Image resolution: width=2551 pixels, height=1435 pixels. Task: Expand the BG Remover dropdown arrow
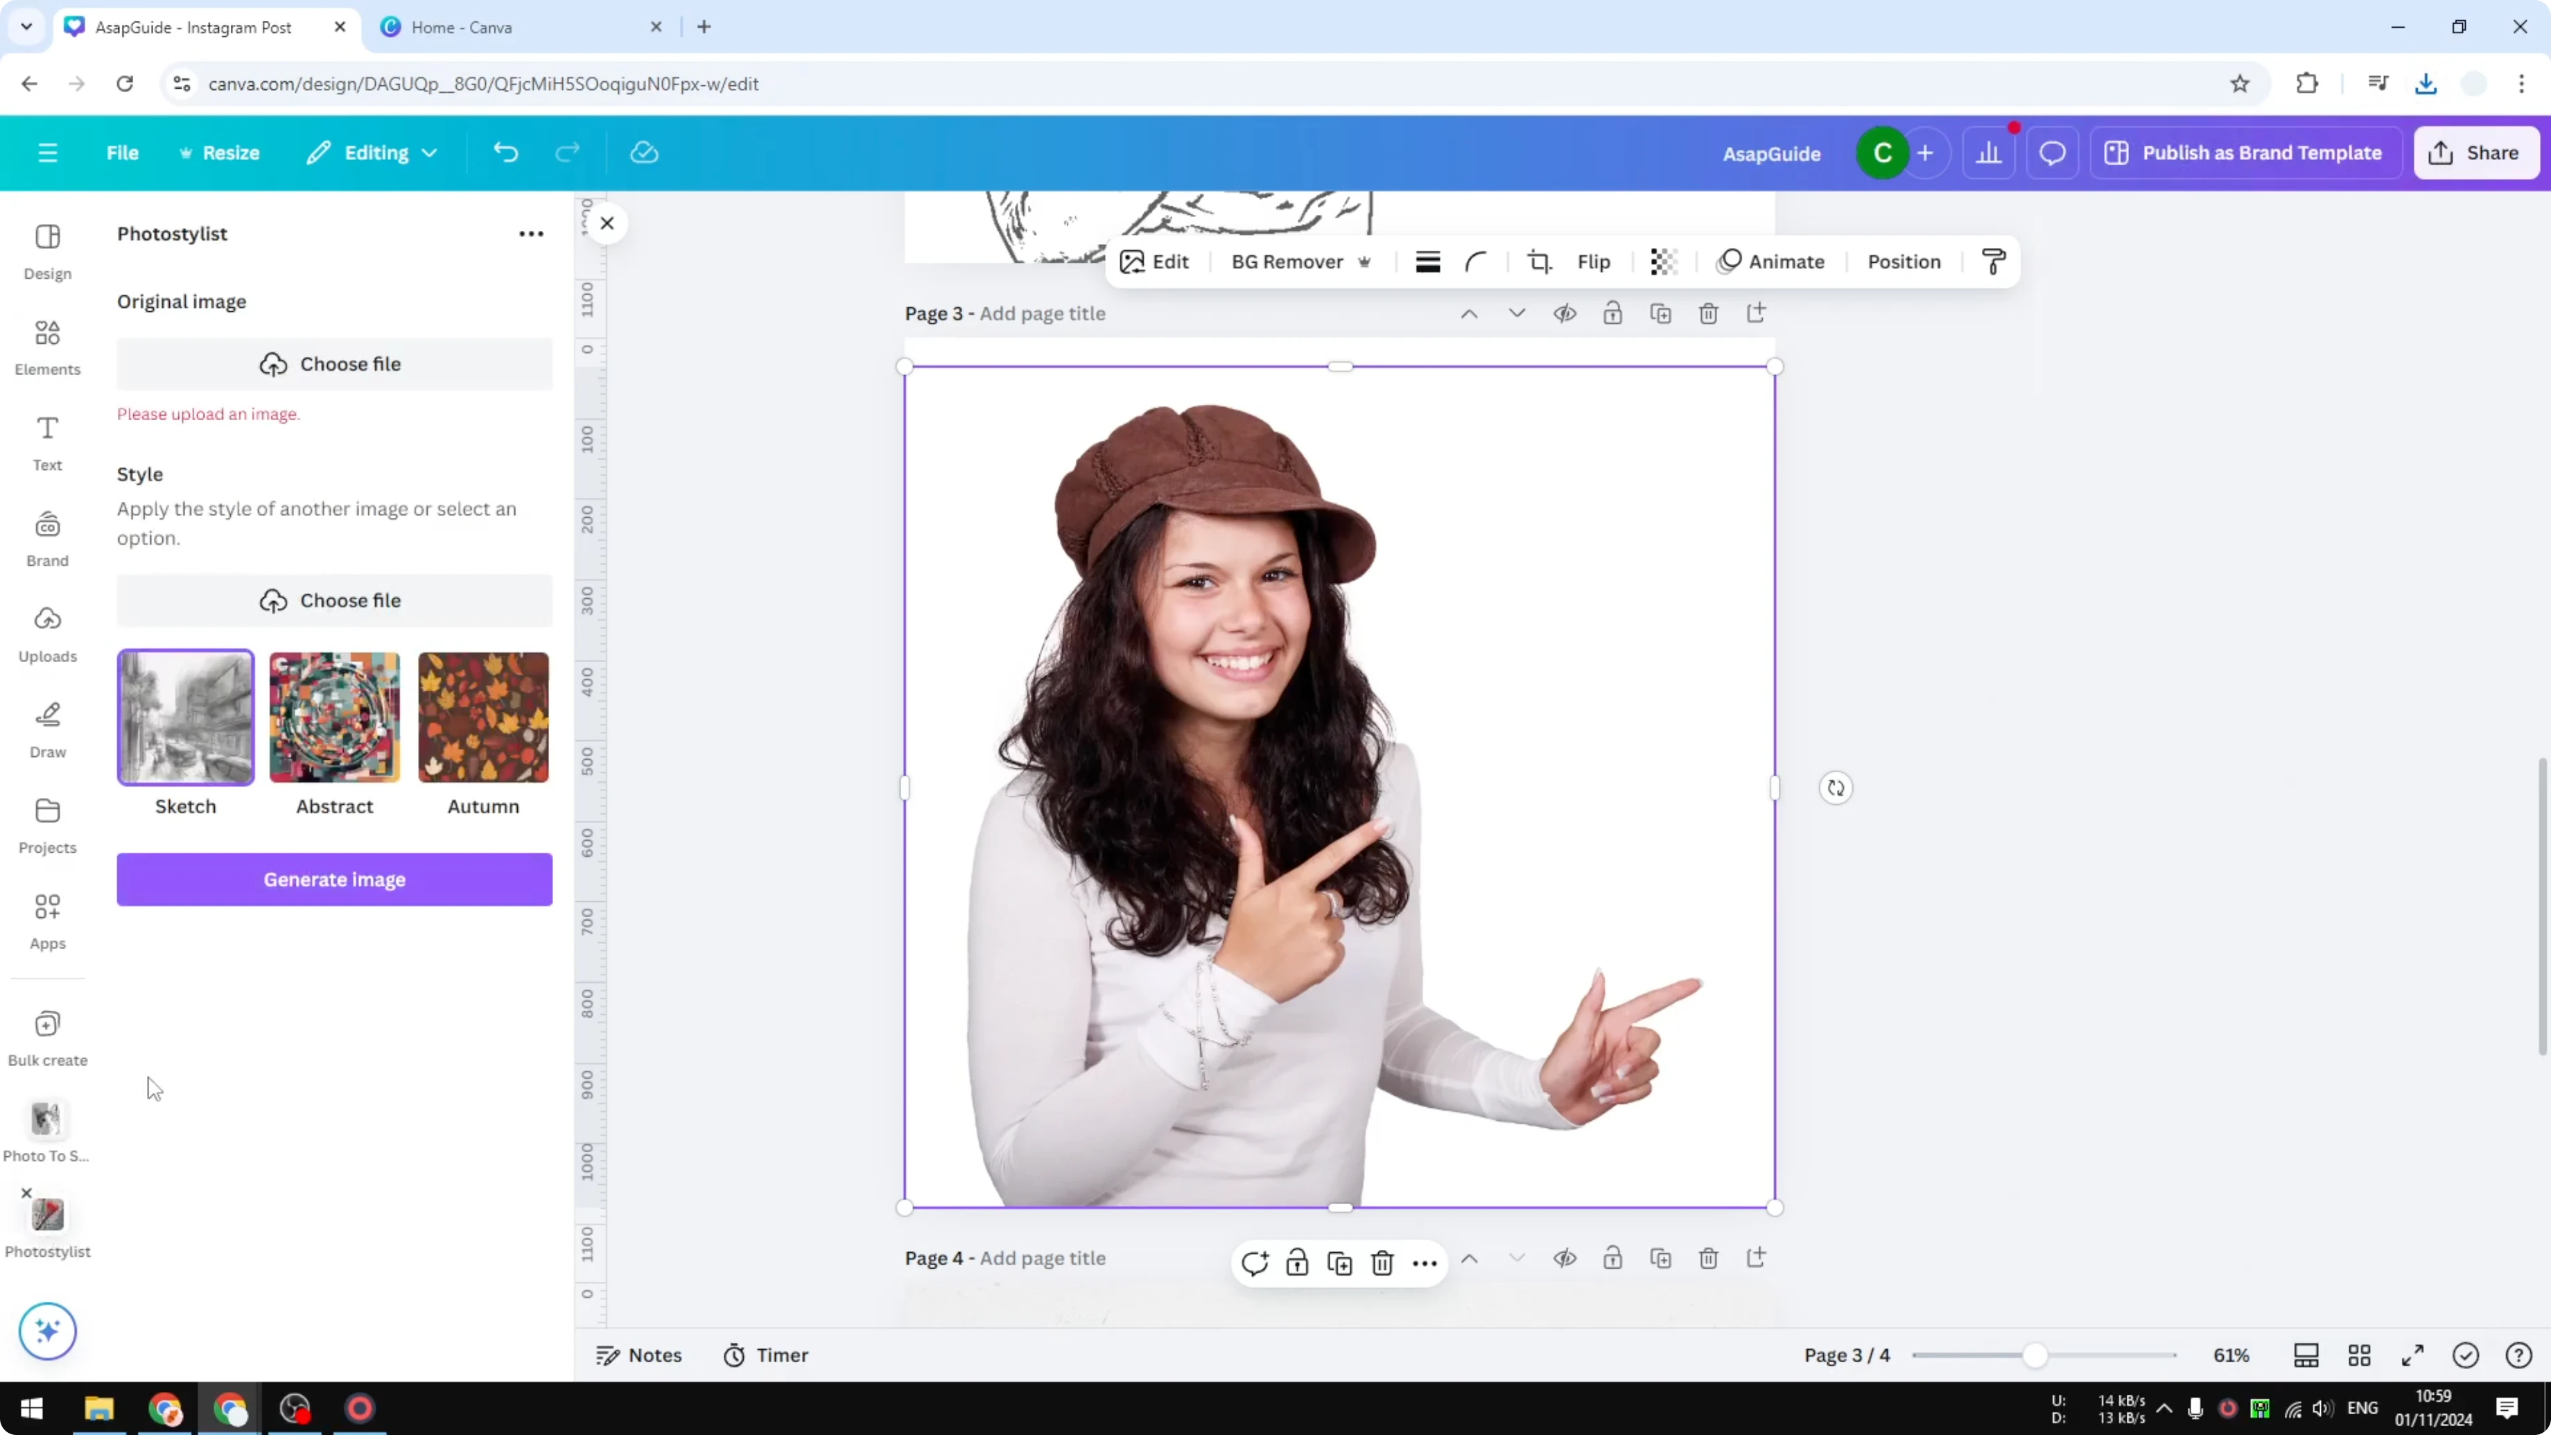(x=1366, y=261)
